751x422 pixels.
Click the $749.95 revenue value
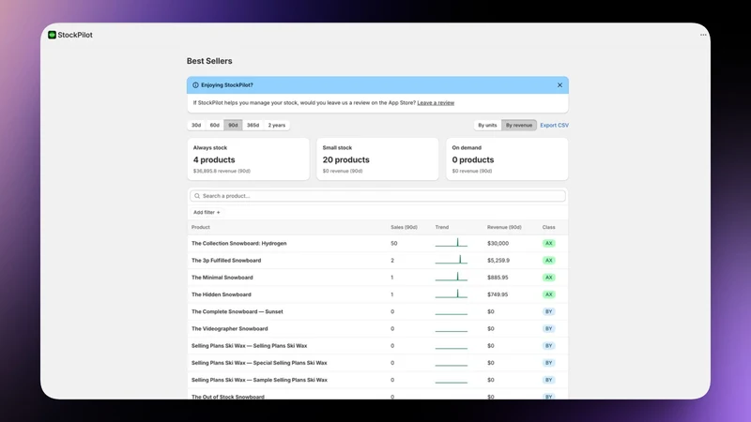tap(498, 294)
